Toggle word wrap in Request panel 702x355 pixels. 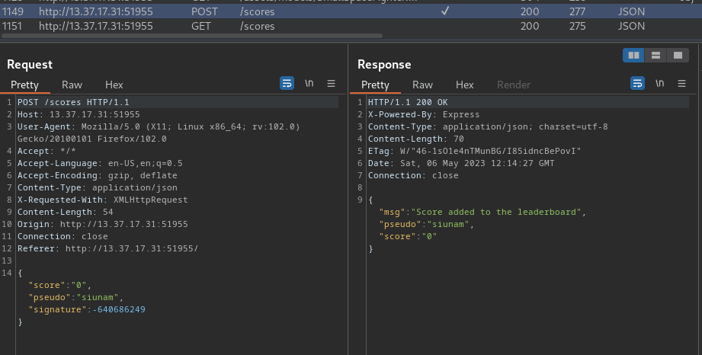(x=287, y=83)
